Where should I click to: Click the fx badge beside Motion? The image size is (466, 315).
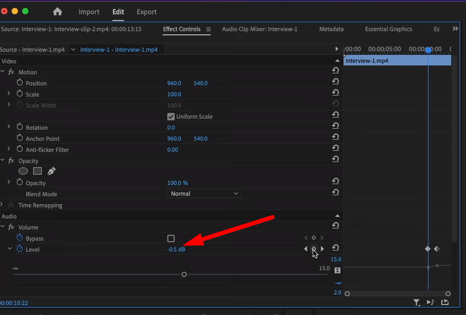tap(11, 72)
